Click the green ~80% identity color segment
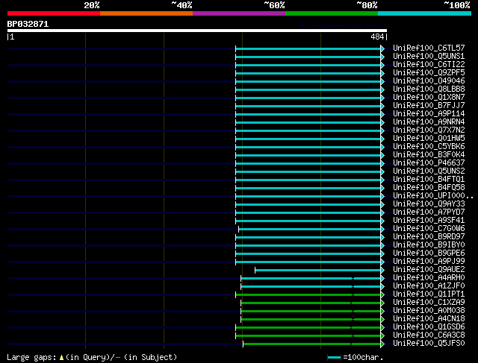 (332, 13)
